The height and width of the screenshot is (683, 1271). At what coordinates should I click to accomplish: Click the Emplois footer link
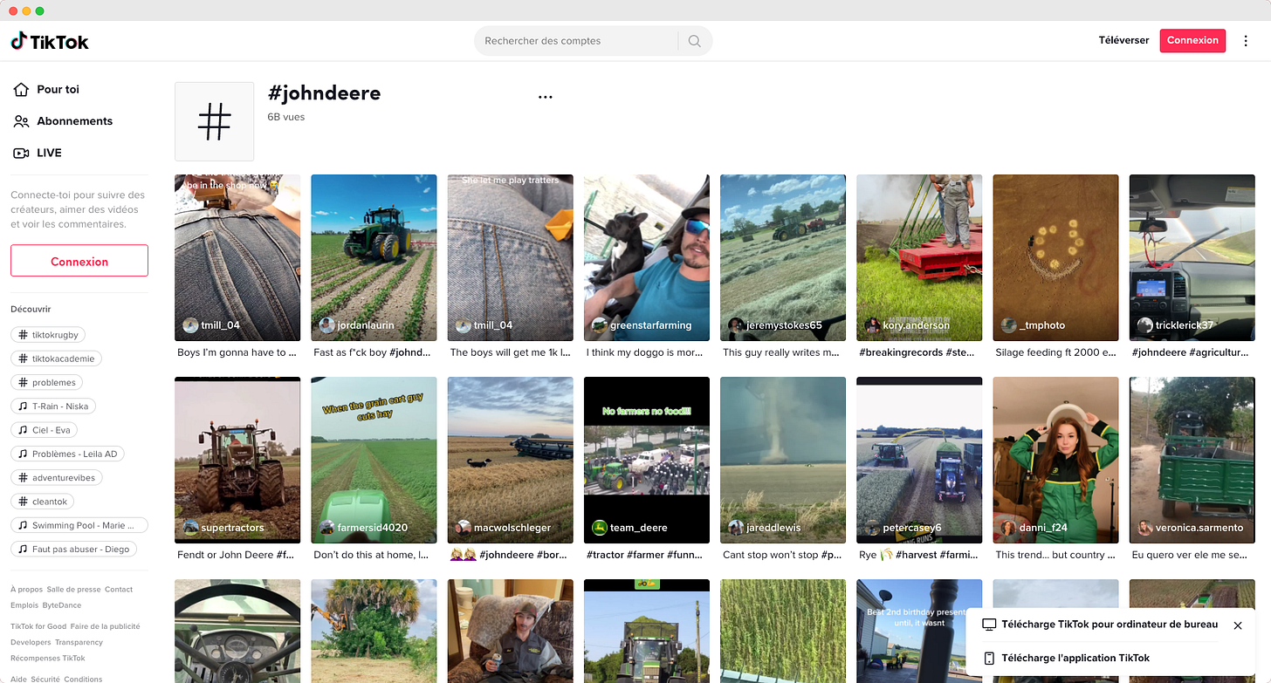(24, 605)
